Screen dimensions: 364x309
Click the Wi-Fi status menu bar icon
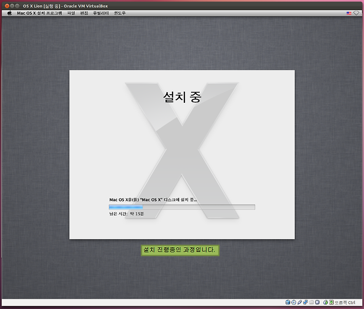tap(356, 13)
